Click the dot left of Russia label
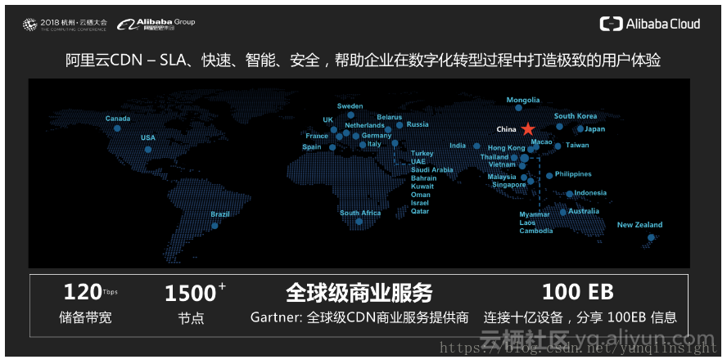Screen dimensions: 727x364 (x=400, y=125)
